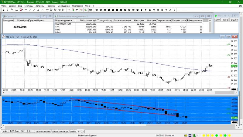Open the Таблицы menu
The image size is (243, 137).
[29, 6]
